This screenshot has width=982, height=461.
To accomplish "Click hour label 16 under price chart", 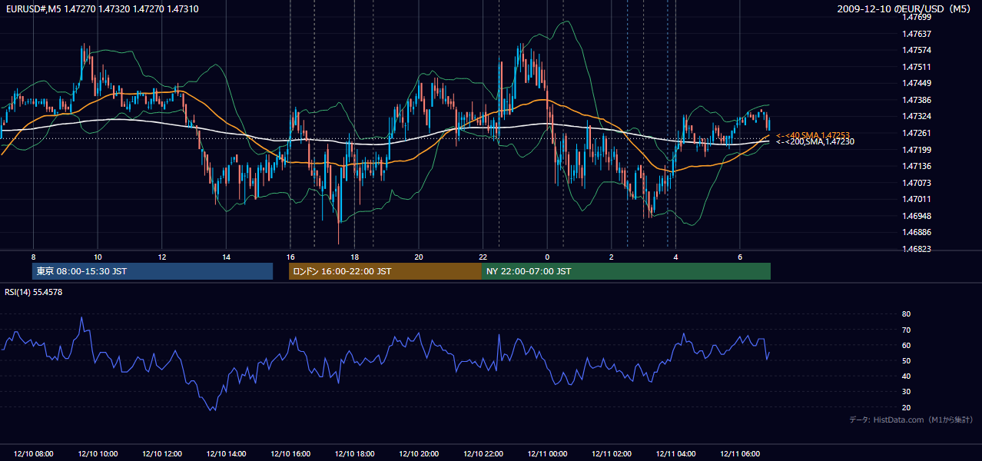I will 290,257.
